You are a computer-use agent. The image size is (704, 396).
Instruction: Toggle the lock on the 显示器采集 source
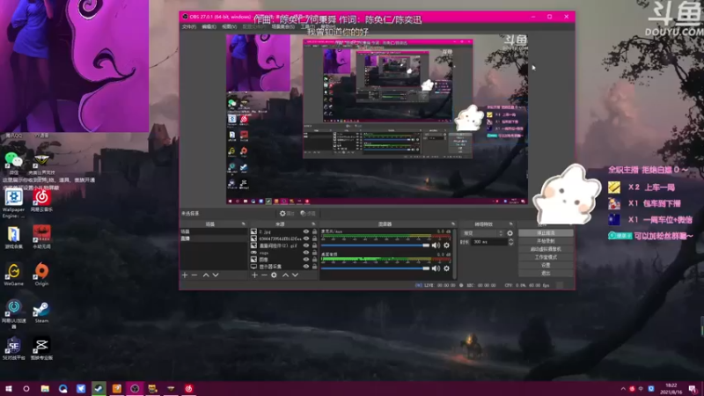click(x=314, y=267)
